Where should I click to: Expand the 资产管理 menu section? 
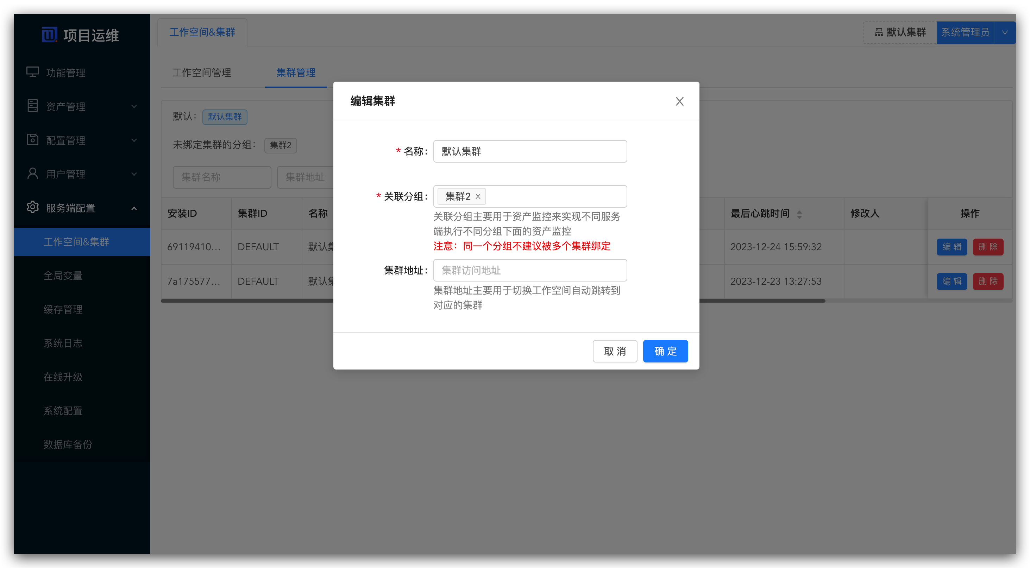coord(134,106)
